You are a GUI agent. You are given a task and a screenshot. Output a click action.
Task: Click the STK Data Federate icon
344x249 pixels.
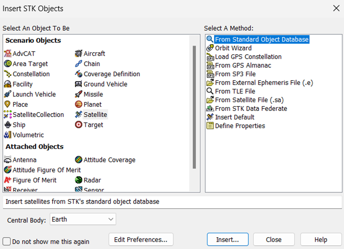coord(210,109)
